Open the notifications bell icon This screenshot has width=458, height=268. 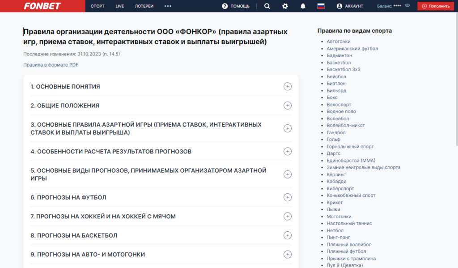(303, 6)
